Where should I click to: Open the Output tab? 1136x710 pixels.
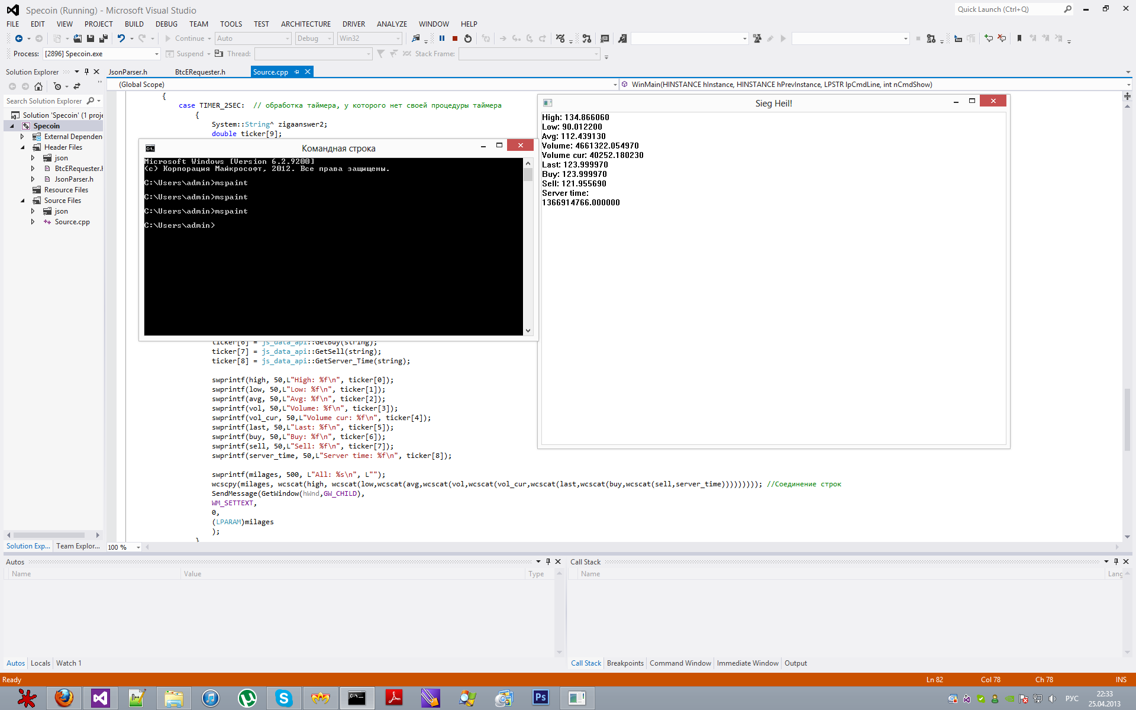click(x=795, y=663)
